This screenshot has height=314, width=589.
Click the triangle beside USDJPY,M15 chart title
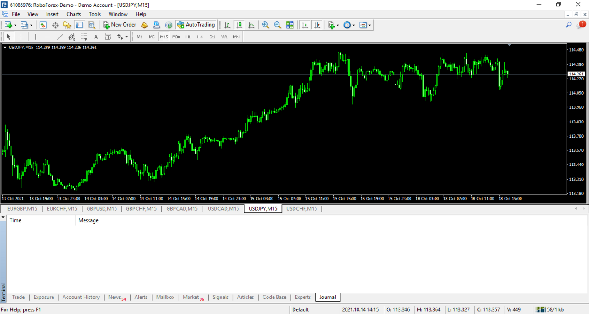point(5,47)
